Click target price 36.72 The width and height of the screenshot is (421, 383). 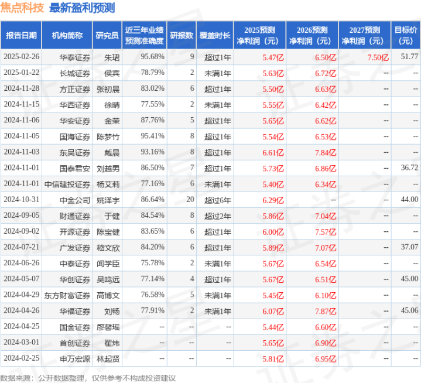click(x=409, y=167)
